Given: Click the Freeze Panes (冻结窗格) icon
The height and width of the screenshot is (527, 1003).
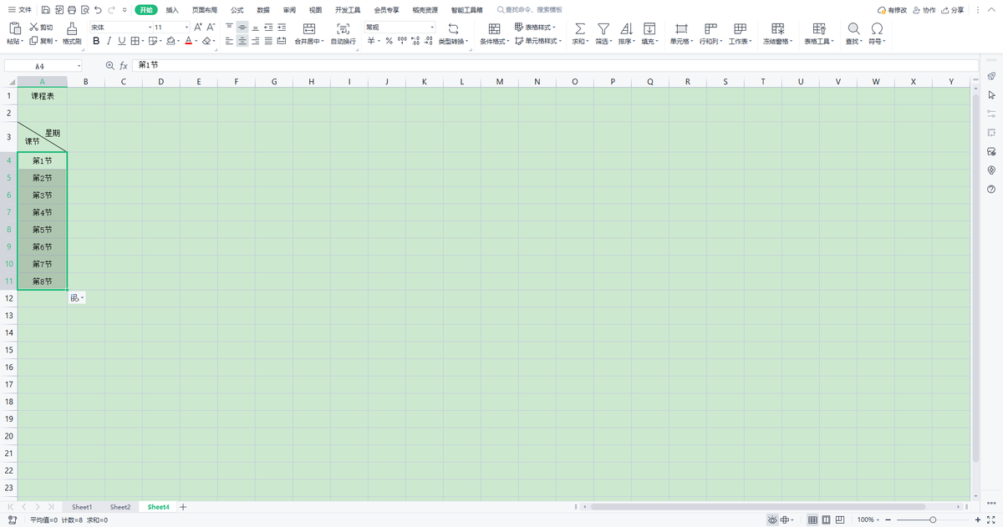Looking at the screenshot, I should 778,28.
